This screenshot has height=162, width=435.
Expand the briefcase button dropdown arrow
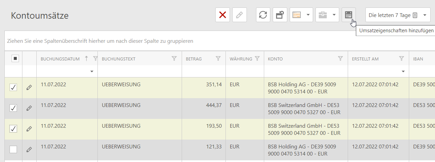pyautogui.click(x=334, y=15)
